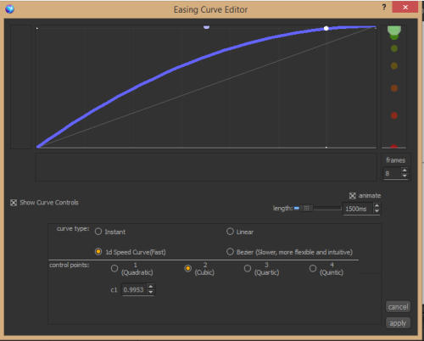Increase frames value with up arrow
This screenshot has width=424, height=341.
click(404, 170)
